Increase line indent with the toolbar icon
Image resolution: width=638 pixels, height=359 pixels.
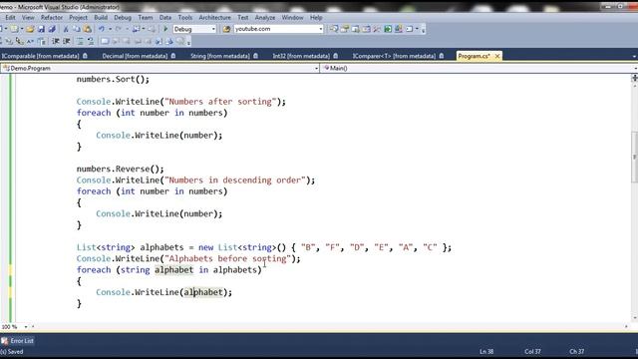pyautogui.click(x=67, y=41)
